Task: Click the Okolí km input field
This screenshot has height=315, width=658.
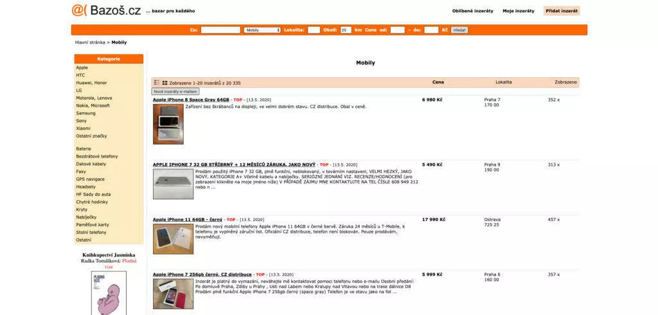Action: pyautogui.click(x=346, y=30)
